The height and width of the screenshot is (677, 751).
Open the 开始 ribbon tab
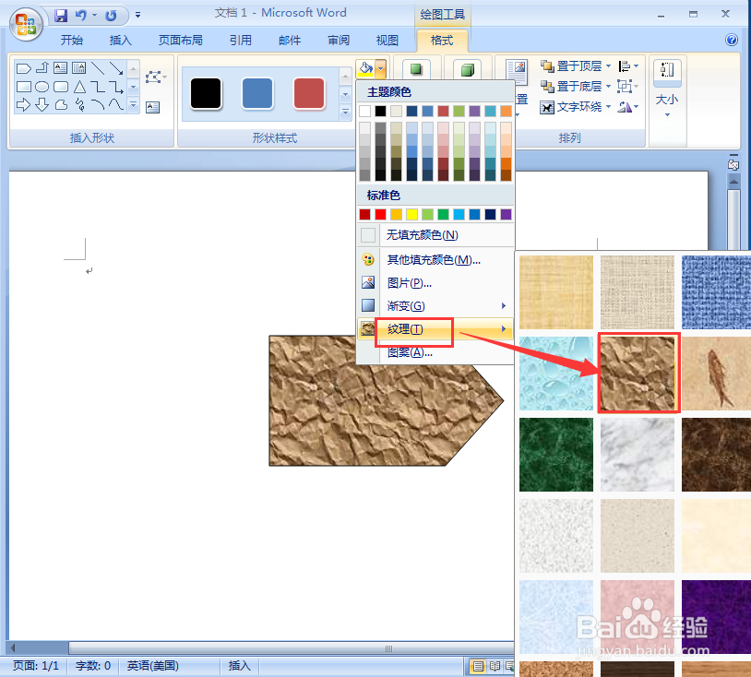(72, 41)
